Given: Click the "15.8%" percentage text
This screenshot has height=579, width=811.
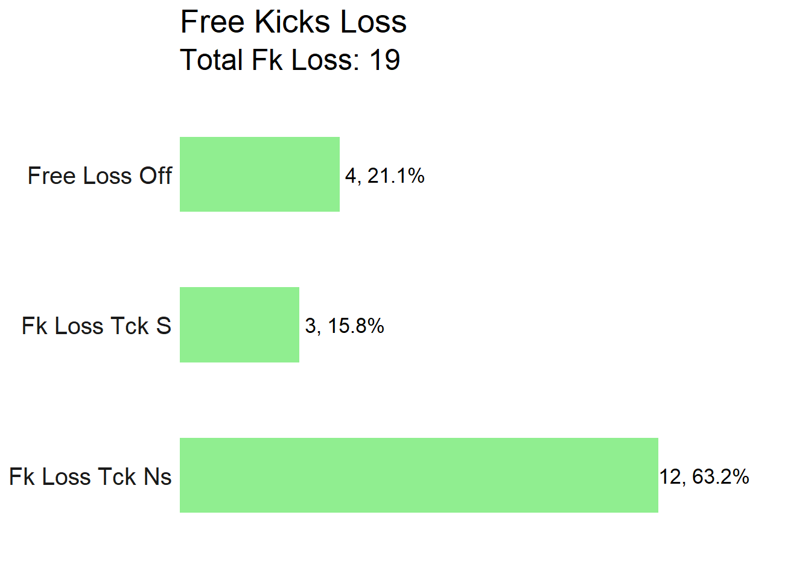Looking at the screenshot, I should (x=355, y=326).
